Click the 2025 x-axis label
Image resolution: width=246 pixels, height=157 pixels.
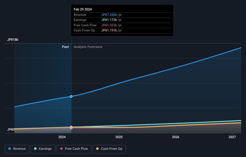(119, 137)
